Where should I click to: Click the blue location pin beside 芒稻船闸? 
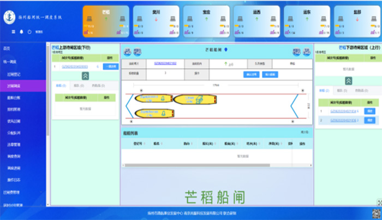point(226,50)
